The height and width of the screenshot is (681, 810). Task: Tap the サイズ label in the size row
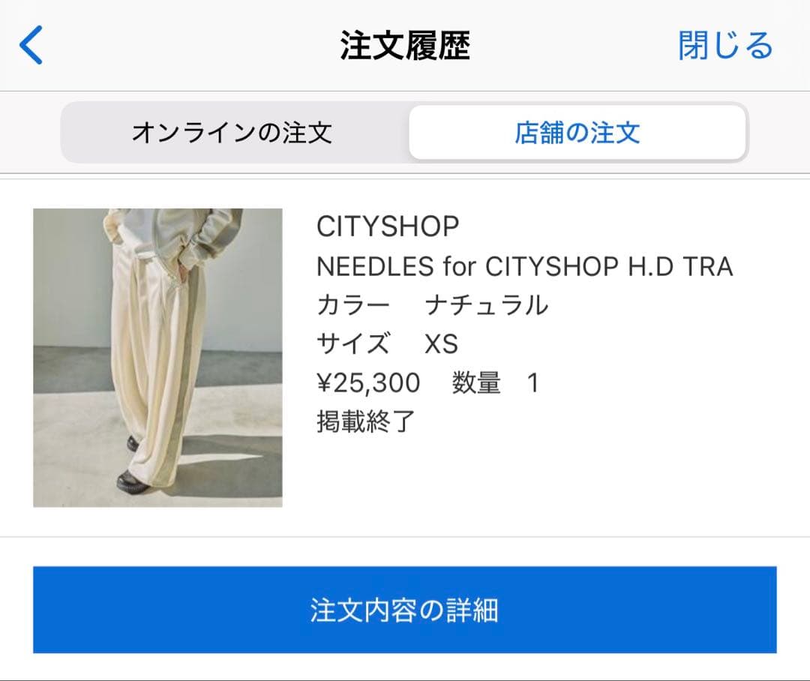tap(352, 343)
